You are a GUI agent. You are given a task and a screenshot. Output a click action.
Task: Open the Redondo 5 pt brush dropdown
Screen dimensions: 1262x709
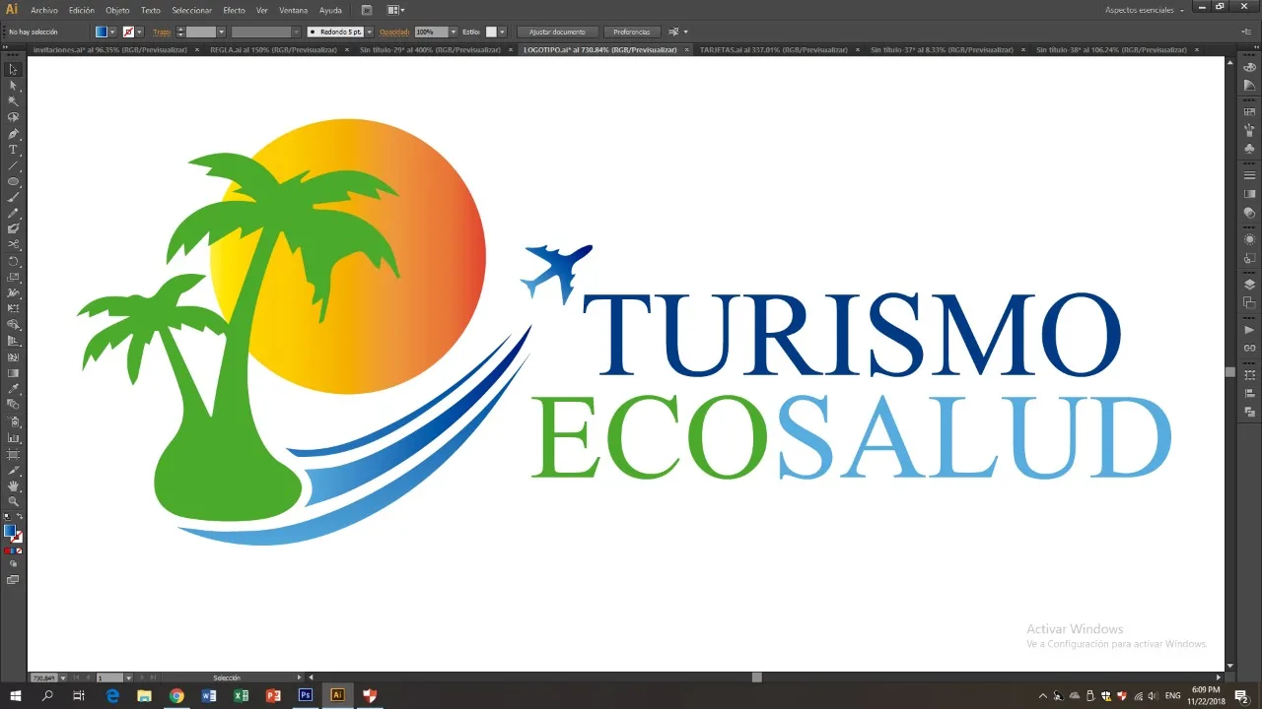370,32
